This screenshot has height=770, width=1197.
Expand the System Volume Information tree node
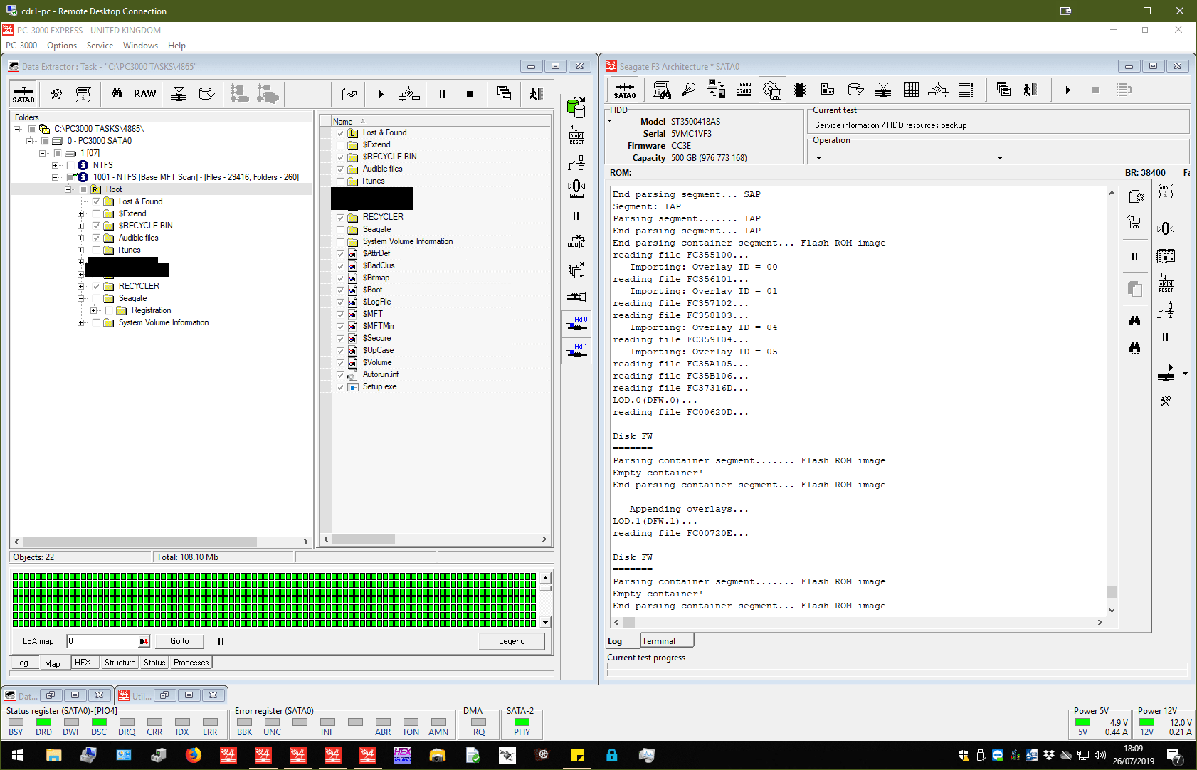[x=80, y=323]
